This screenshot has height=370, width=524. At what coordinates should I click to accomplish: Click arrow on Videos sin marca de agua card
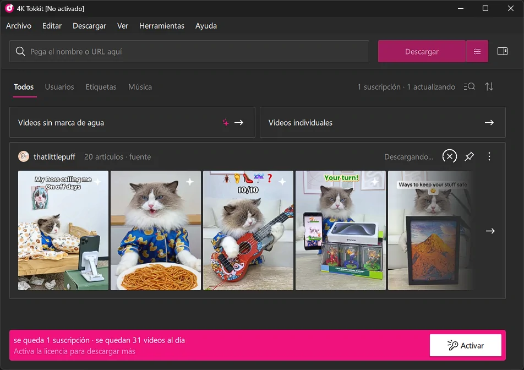pos(239,123)
